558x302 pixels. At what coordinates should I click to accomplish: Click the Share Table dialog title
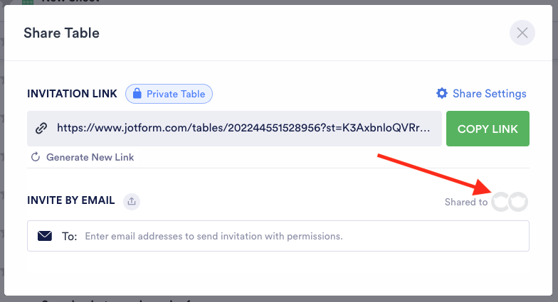coord(61,33)
